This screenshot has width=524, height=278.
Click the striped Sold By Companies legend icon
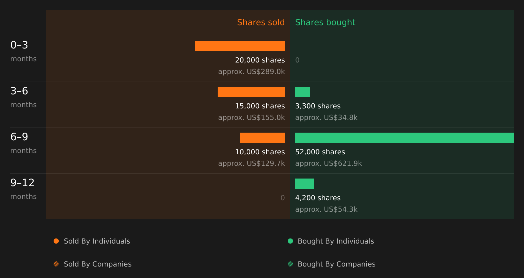pos(56,264)
